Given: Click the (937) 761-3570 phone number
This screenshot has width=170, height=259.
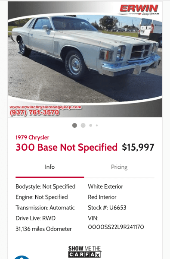Looking at the screenshot, I should [34, 113].
